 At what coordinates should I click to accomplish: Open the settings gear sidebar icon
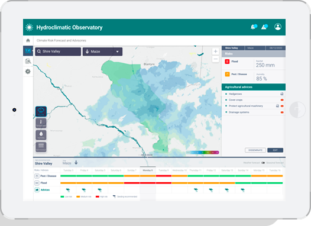pyautogui.click(x=28, y=71)
